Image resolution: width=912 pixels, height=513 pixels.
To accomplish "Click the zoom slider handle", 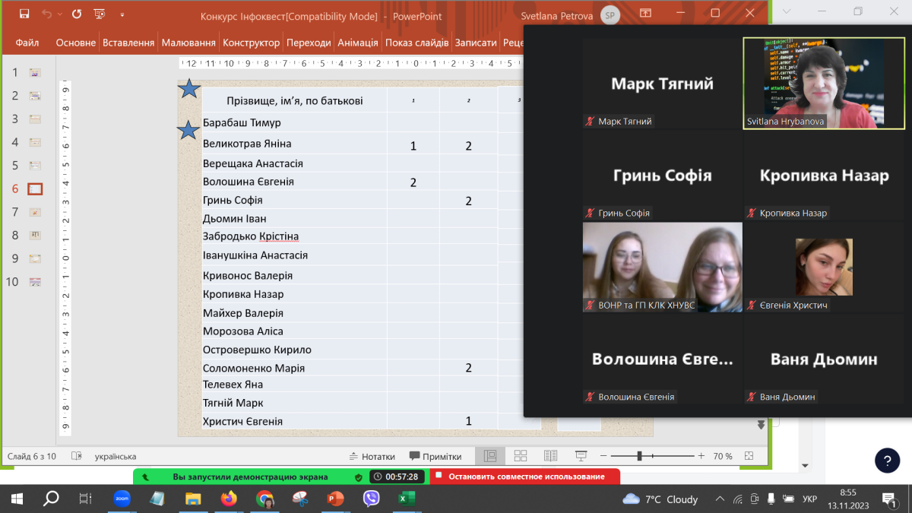I will [x=640, y=456].
